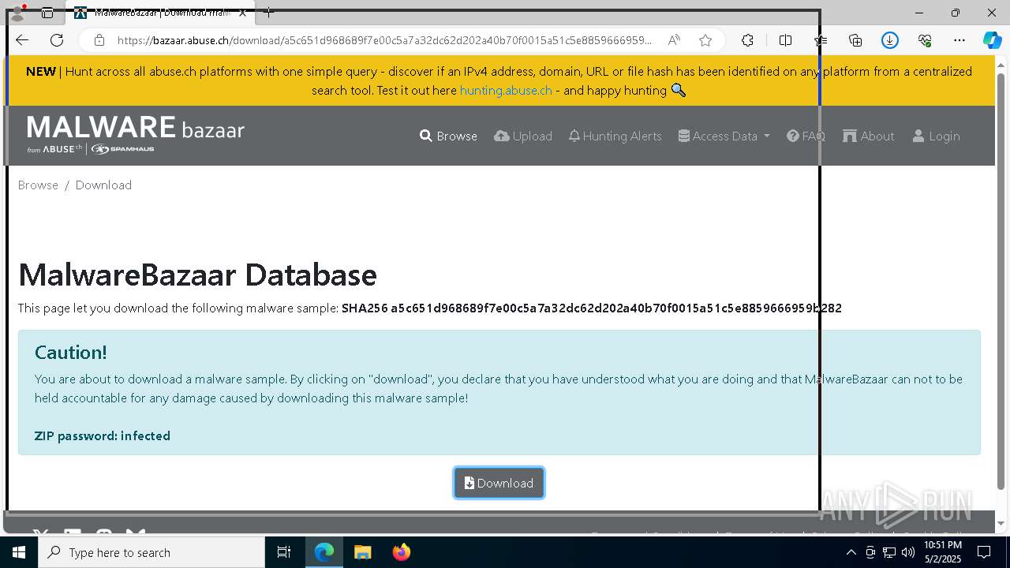Open the Collections panel
This screenshot has height=568, width=1010.
click(855, 40)
